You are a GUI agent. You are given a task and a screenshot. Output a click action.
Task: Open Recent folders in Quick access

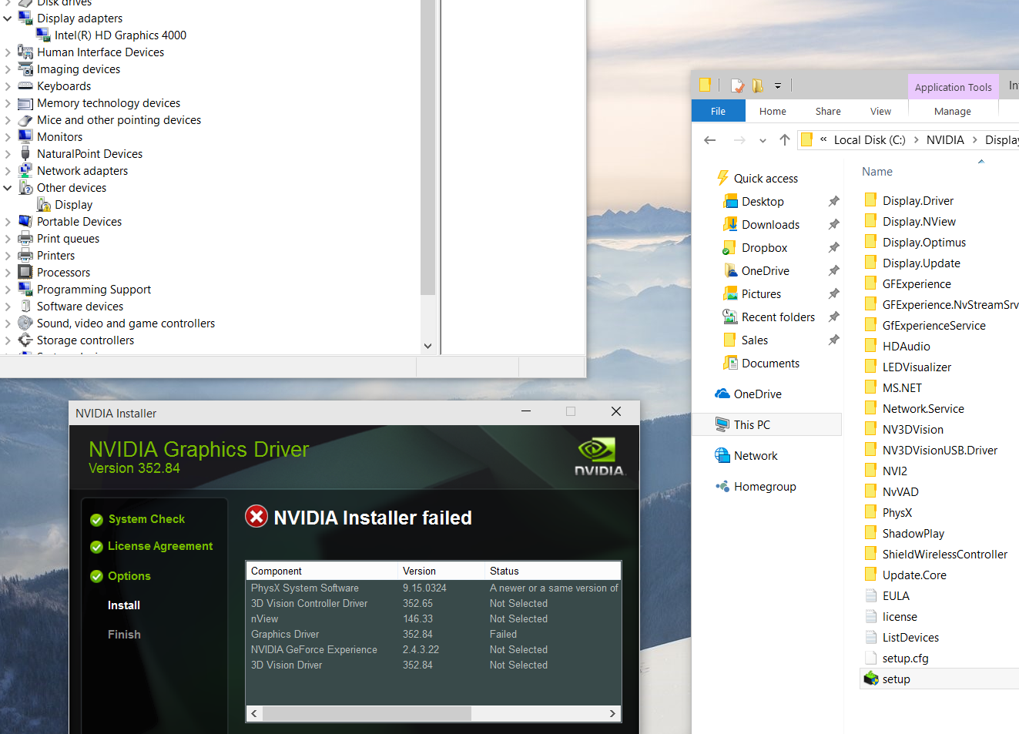tap(778, 317)
